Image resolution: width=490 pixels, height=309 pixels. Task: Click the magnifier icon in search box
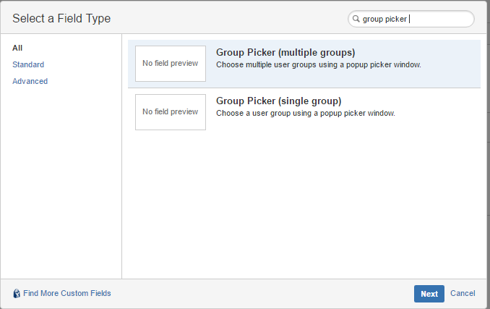click(356, 19)
